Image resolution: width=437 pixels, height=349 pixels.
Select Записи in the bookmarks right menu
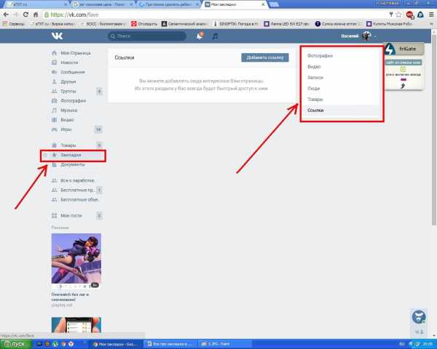[x=315, y=77]
